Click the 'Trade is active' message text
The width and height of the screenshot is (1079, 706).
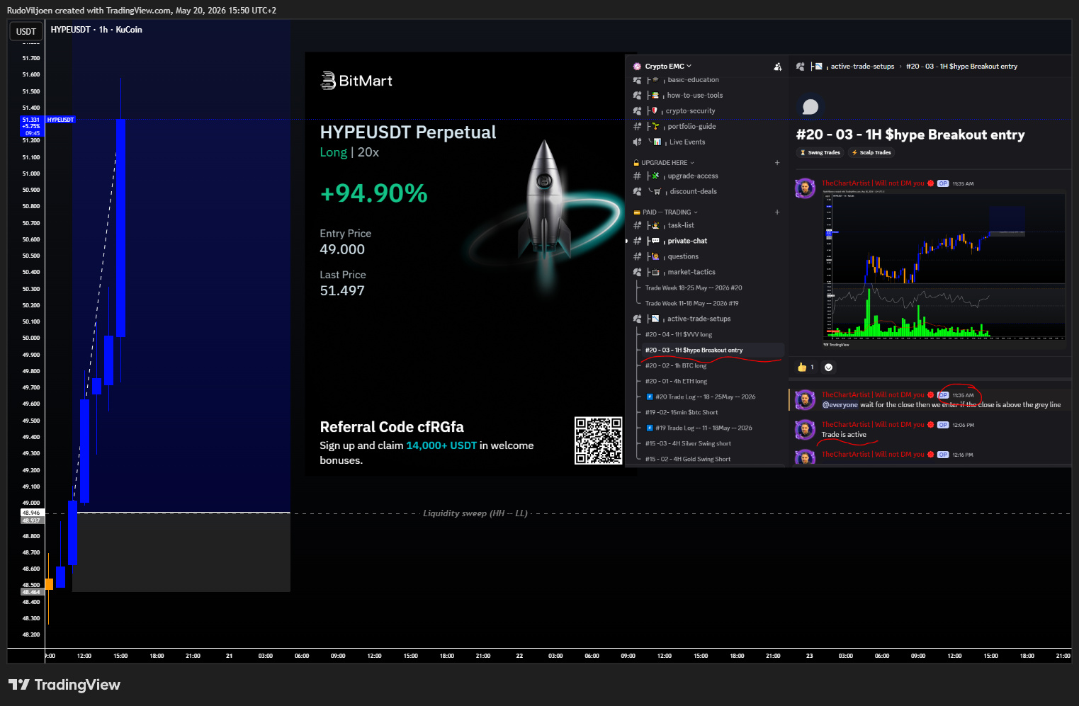[844, 435]
